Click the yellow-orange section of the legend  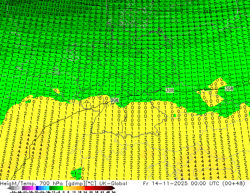click(74, 188)
